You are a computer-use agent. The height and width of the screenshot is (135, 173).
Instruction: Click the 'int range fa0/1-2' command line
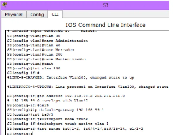[x=75, y=129]
